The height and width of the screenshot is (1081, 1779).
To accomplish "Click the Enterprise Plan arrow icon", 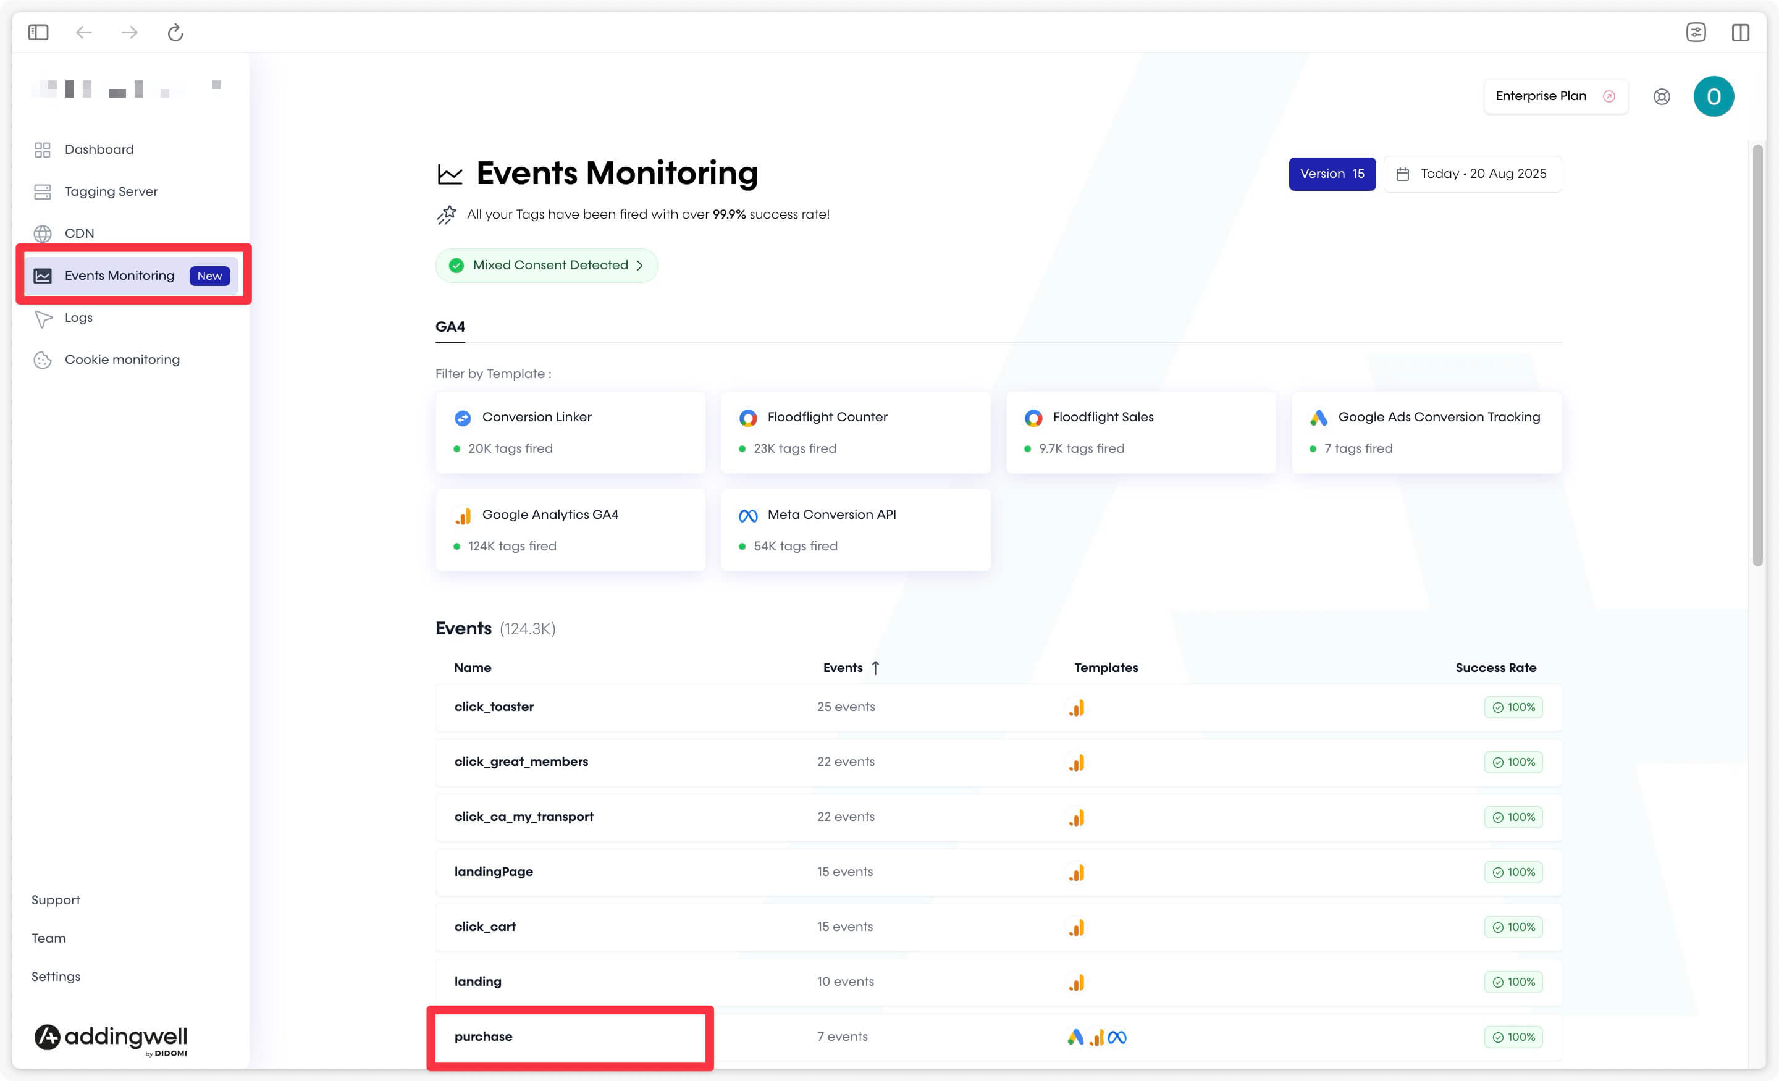I will click(1609, 96).
